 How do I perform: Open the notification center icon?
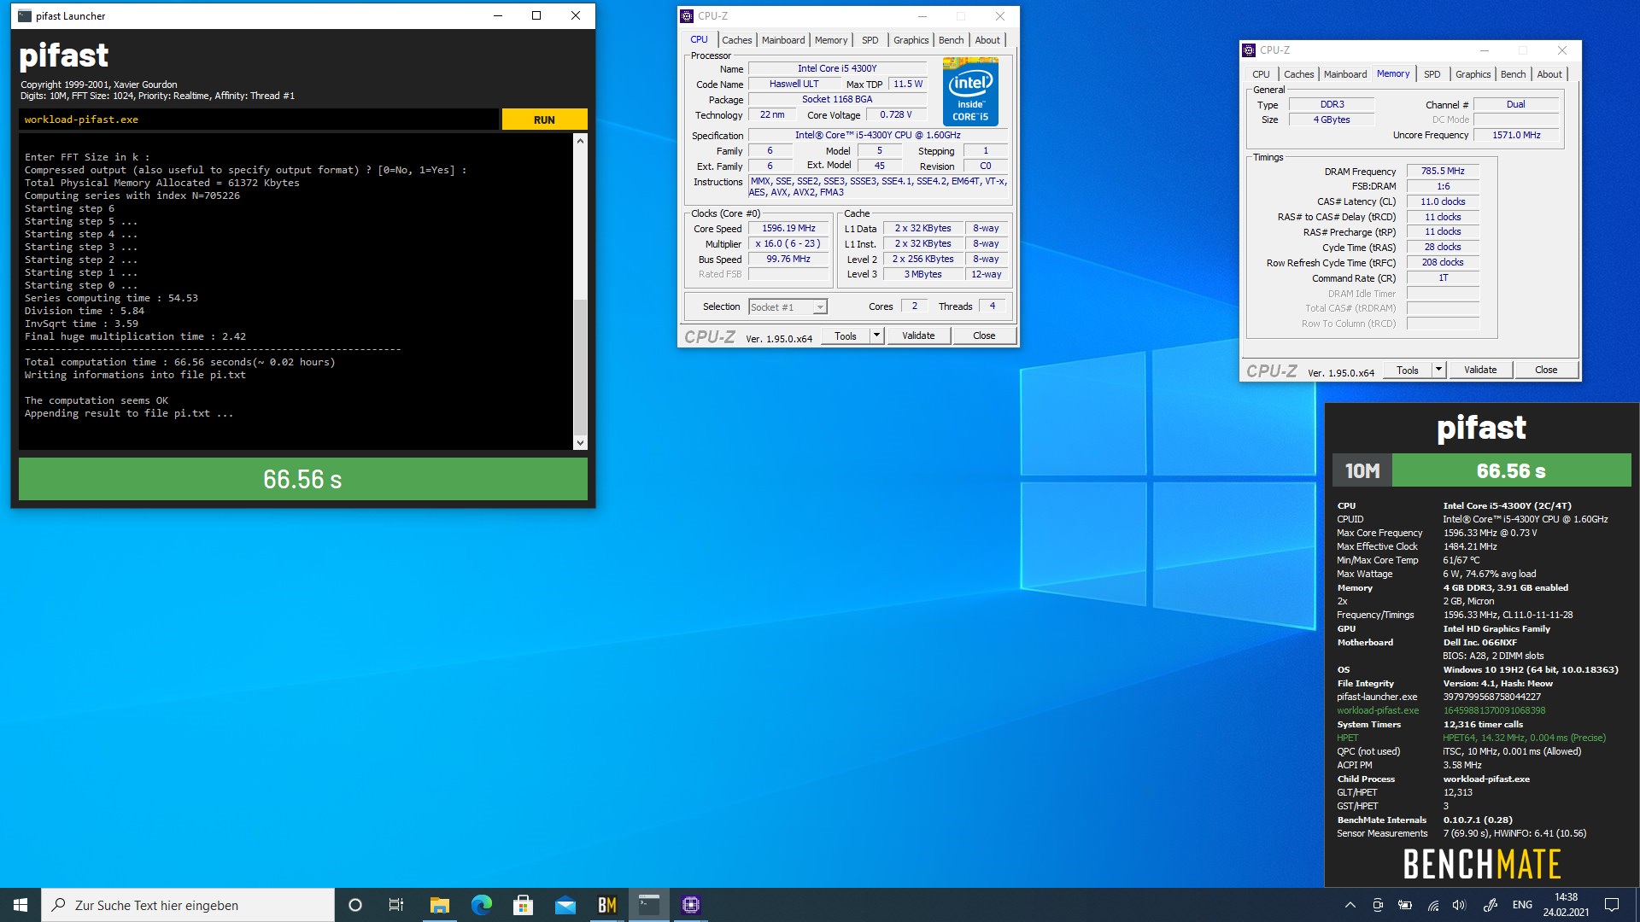[x=1612, y=905]
